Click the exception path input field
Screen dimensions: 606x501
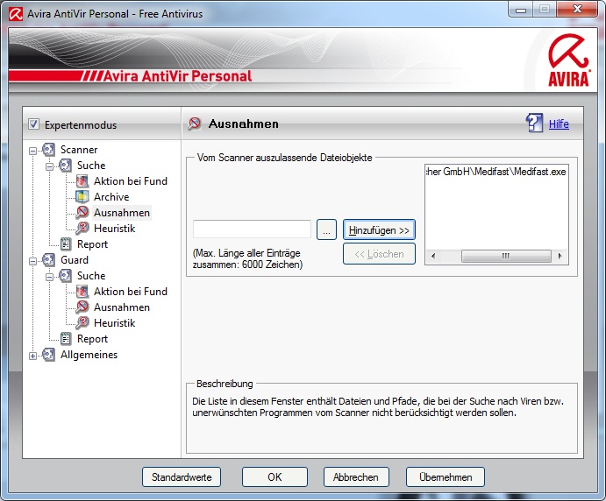pyautogui.click(x=252, y=229)
